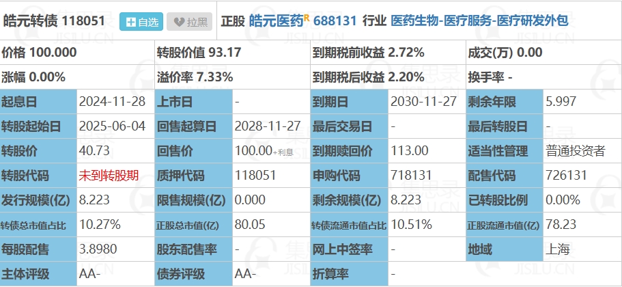Click the 起息日 label cell
This screenshot has height=287, width=622.
pyautogui.click(x=38, y=102)
